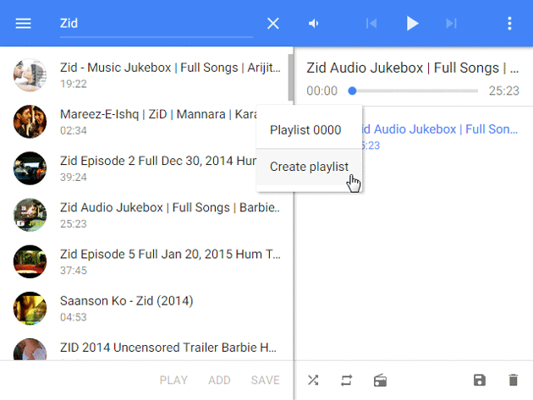Select 'Saanson Ko - Zid (2014)' title
The width and height of the screenshot is (533, 400).
(127, 301)
